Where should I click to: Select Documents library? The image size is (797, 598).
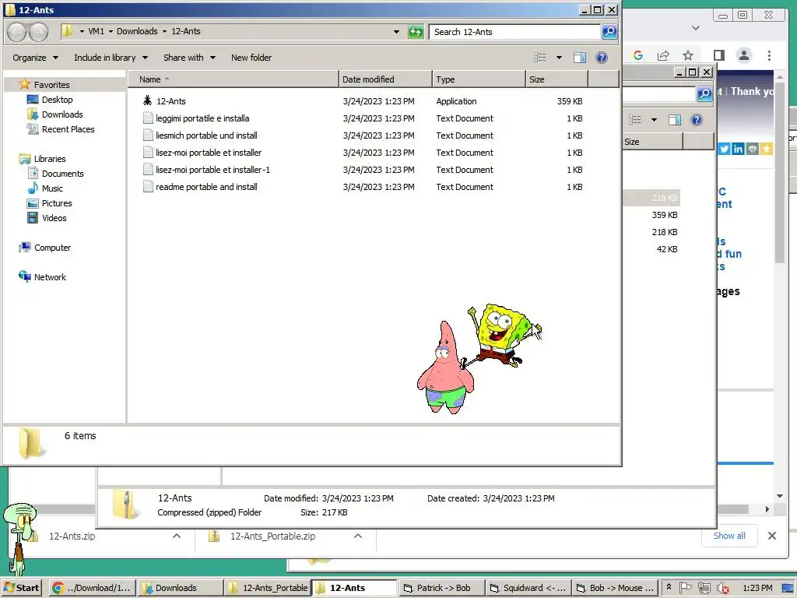62,174
